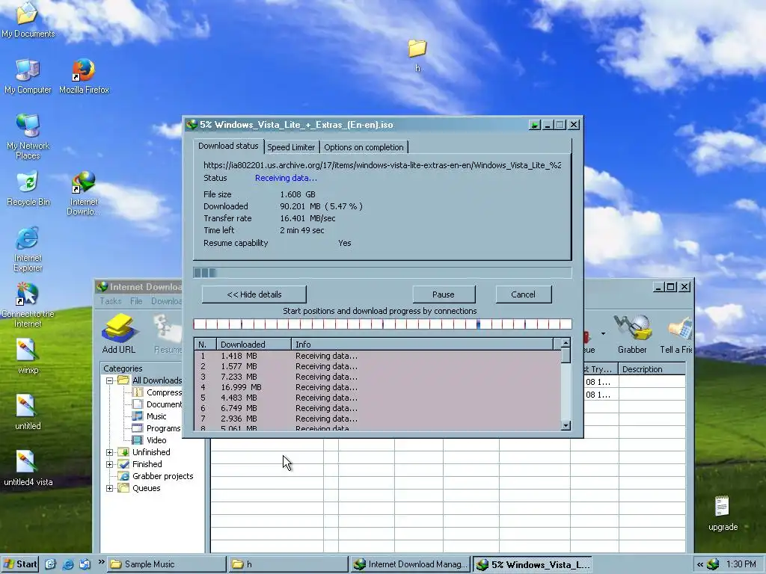Open My Network Places icon
Image resolution: width=766 pixels, height=574 pixels.
click(28, 136)
